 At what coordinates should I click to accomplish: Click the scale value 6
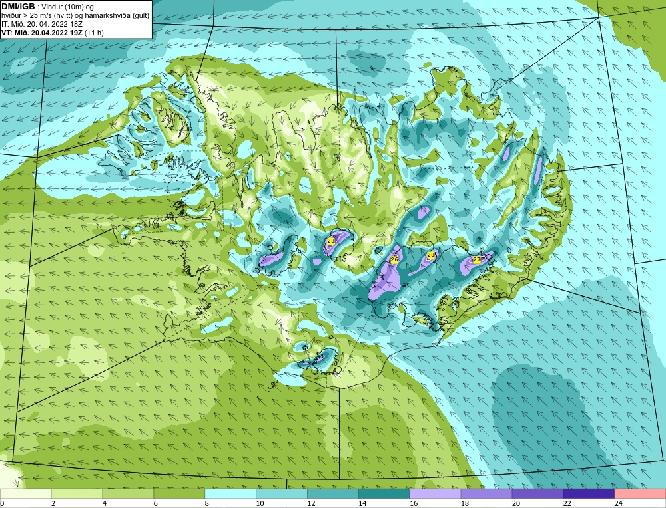(x=155, y=504)
